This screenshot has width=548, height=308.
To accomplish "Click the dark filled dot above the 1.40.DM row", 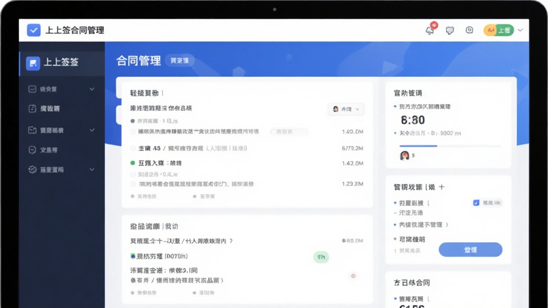I will (133, 121).
